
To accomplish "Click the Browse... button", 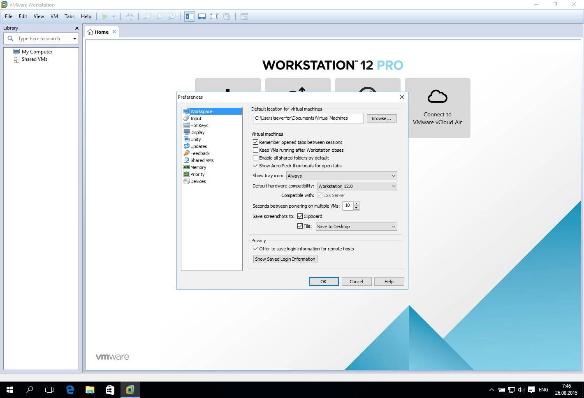I will 382,118.
